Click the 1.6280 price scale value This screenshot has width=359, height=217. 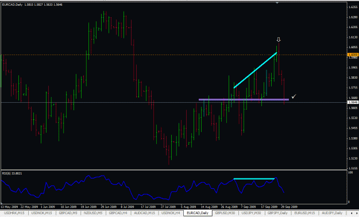pos(353,17)
